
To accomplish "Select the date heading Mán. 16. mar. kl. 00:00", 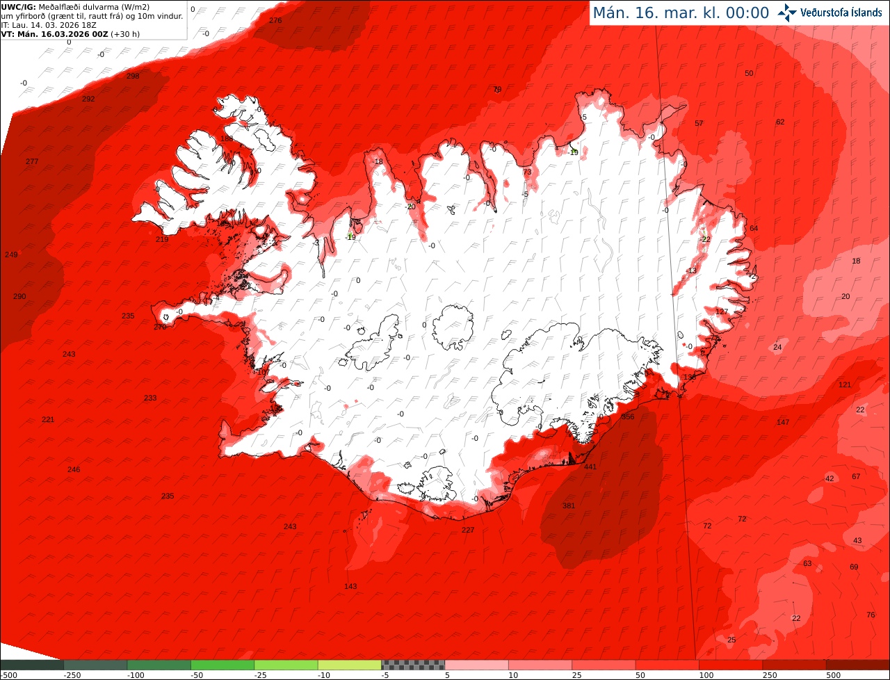I will (x=681, y=13).
